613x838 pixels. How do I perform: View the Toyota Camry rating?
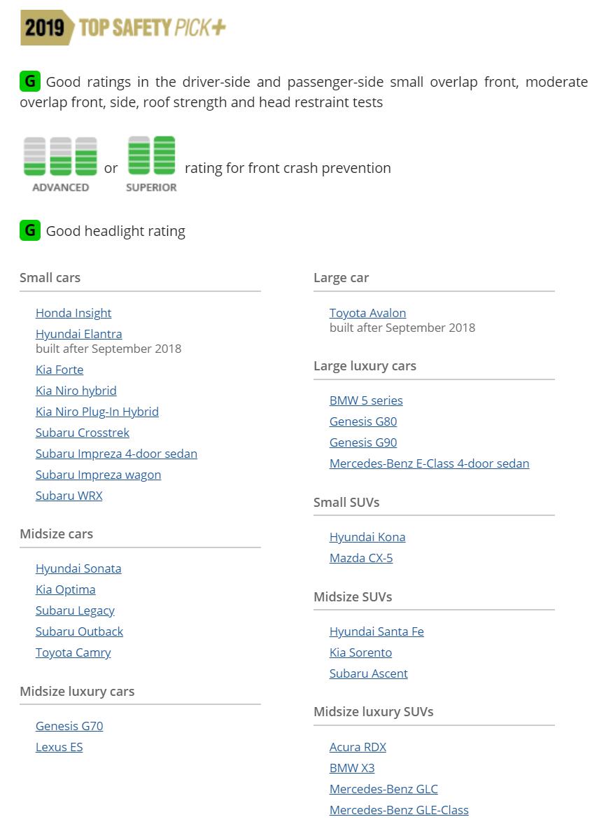tap(73, 652)
